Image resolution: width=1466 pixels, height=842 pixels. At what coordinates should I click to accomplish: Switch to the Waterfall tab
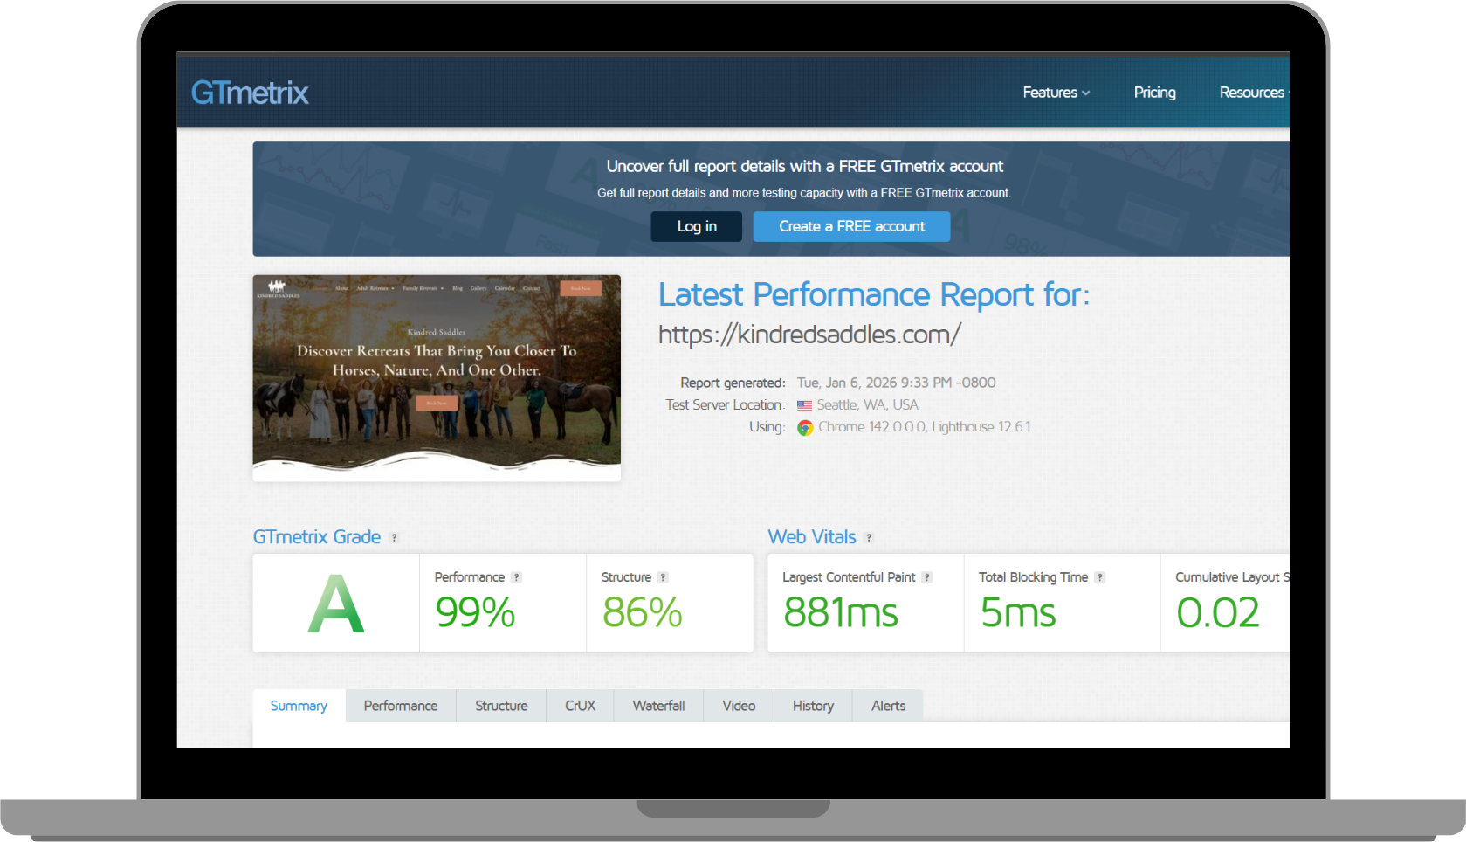(658, 706)
